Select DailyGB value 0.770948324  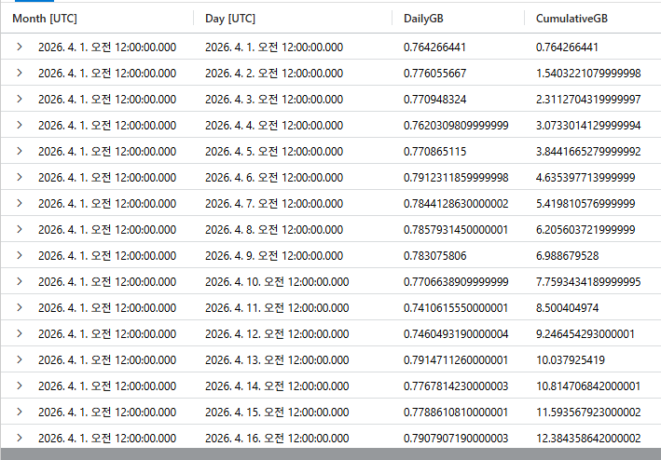click(x=434, y=100)
